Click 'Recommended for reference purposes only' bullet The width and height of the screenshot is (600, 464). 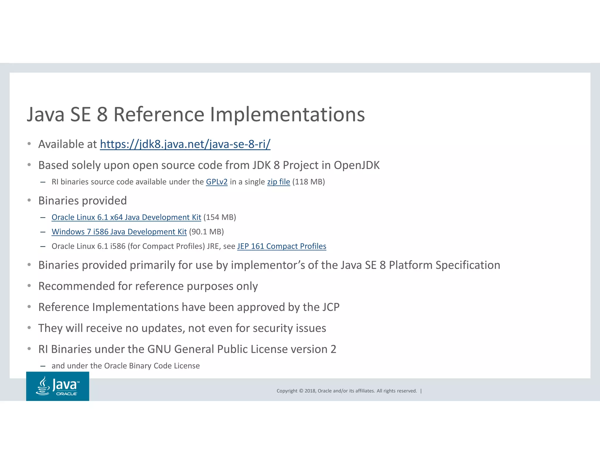(x=148, y=286)
